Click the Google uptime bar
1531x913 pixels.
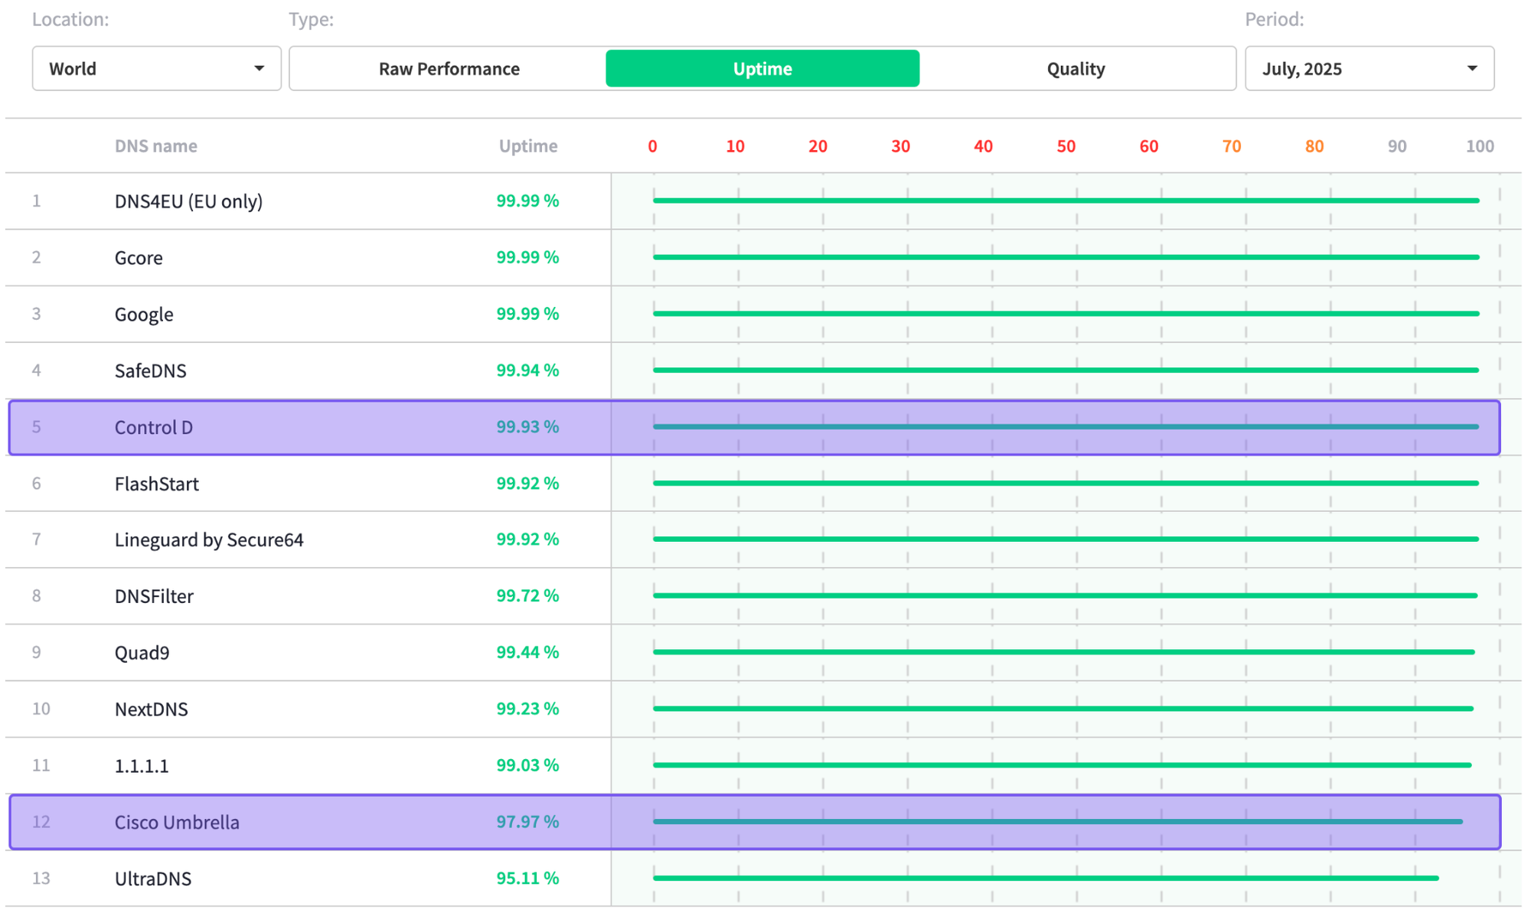(x=1066, y=314)
